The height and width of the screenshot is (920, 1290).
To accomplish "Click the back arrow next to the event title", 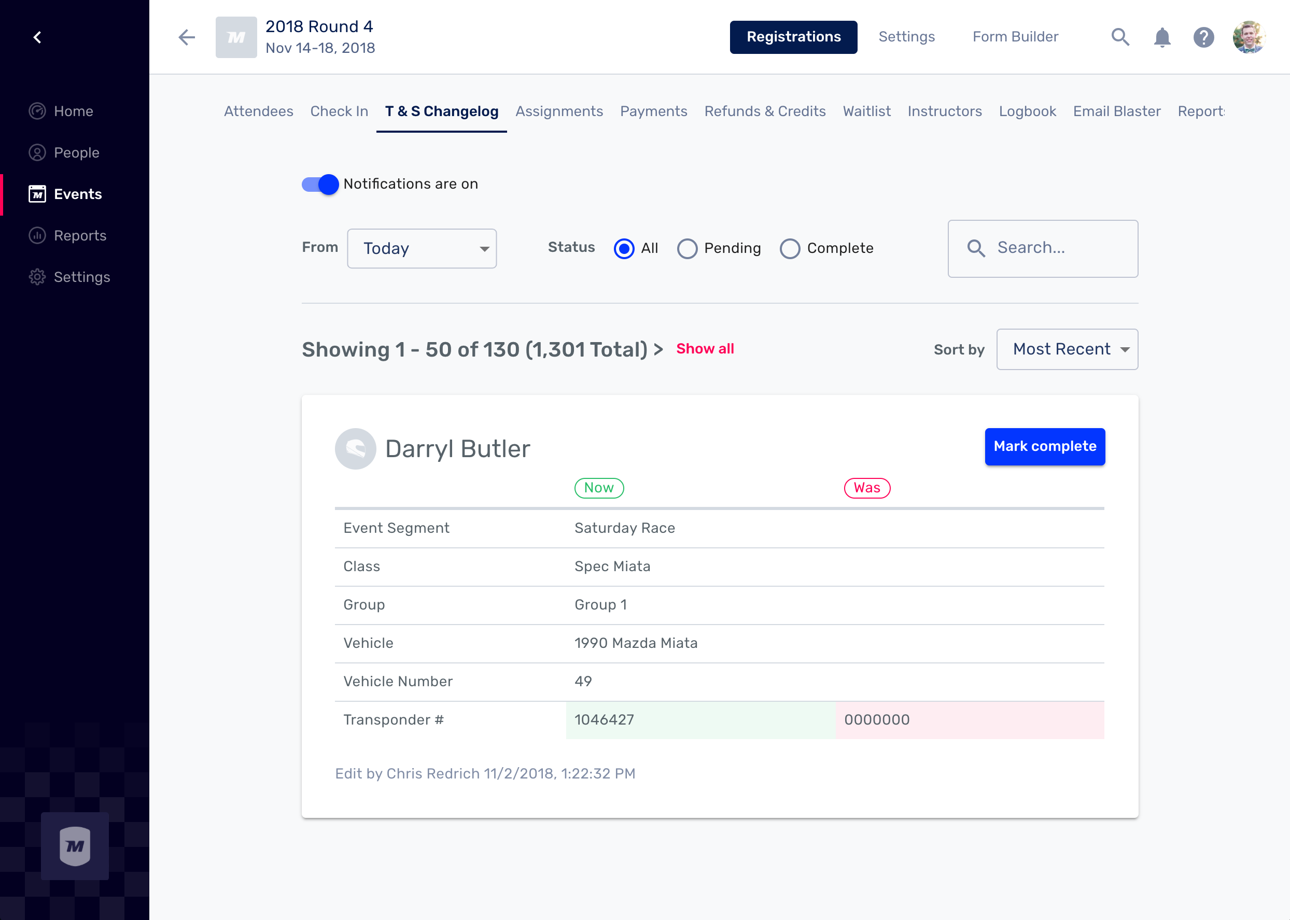I will tap(186, 37).
